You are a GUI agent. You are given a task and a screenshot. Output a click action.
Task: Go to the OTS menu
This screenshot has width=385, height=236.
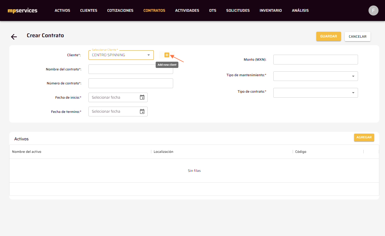(x=213, y=10)
